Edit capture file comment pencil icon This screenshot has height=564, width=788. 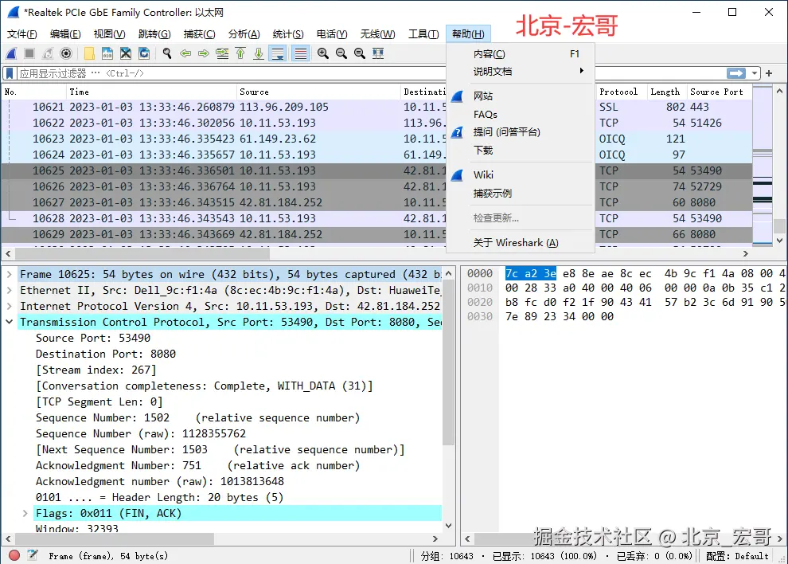[x=33, y=555]
